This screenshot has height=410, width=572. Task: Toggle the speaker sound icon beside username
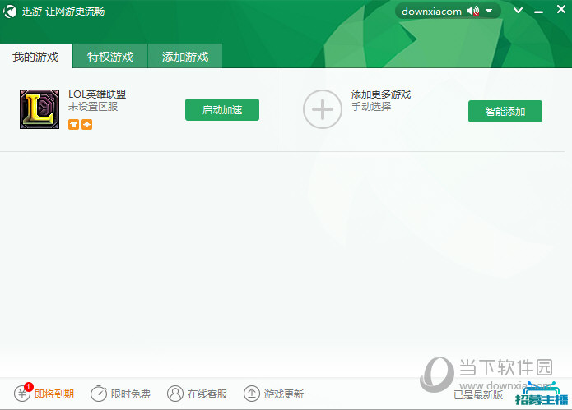pyautogui.click(x=473, y=11)
